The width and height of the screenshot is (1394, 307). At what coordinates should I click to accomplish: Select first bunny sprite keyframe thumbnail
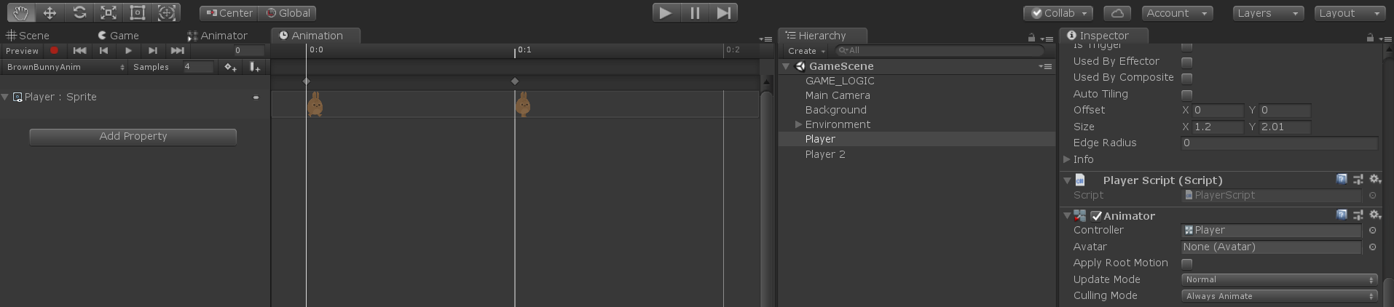(x=315, y=104)
